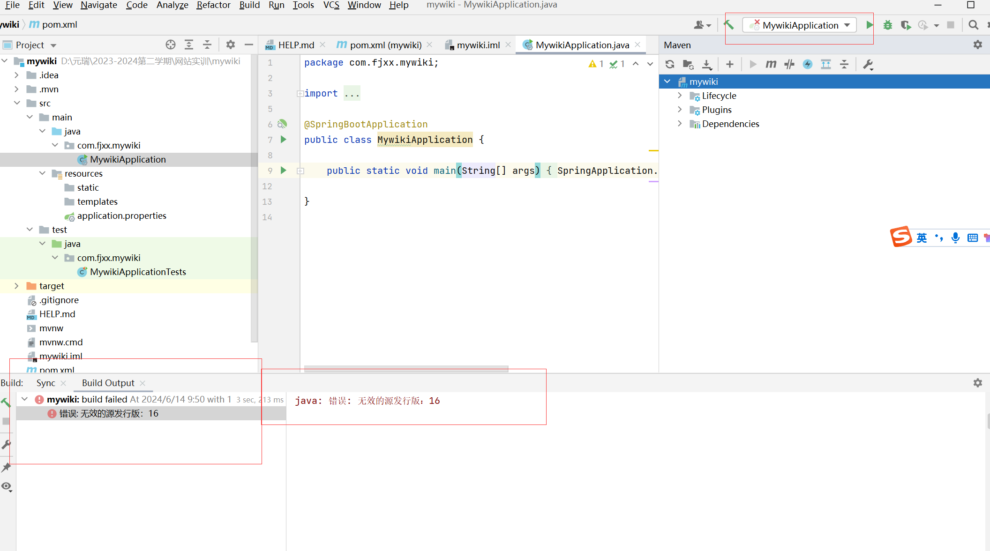Open user account avatar dropdown
Viewport: 990px width, 551px height.
coord(702,25)
